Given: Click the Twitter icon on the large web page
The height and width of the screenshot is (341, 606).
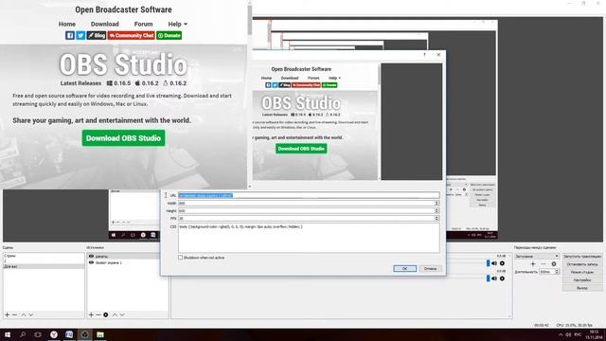Looking at the screenshot, I should click(80, 36).
